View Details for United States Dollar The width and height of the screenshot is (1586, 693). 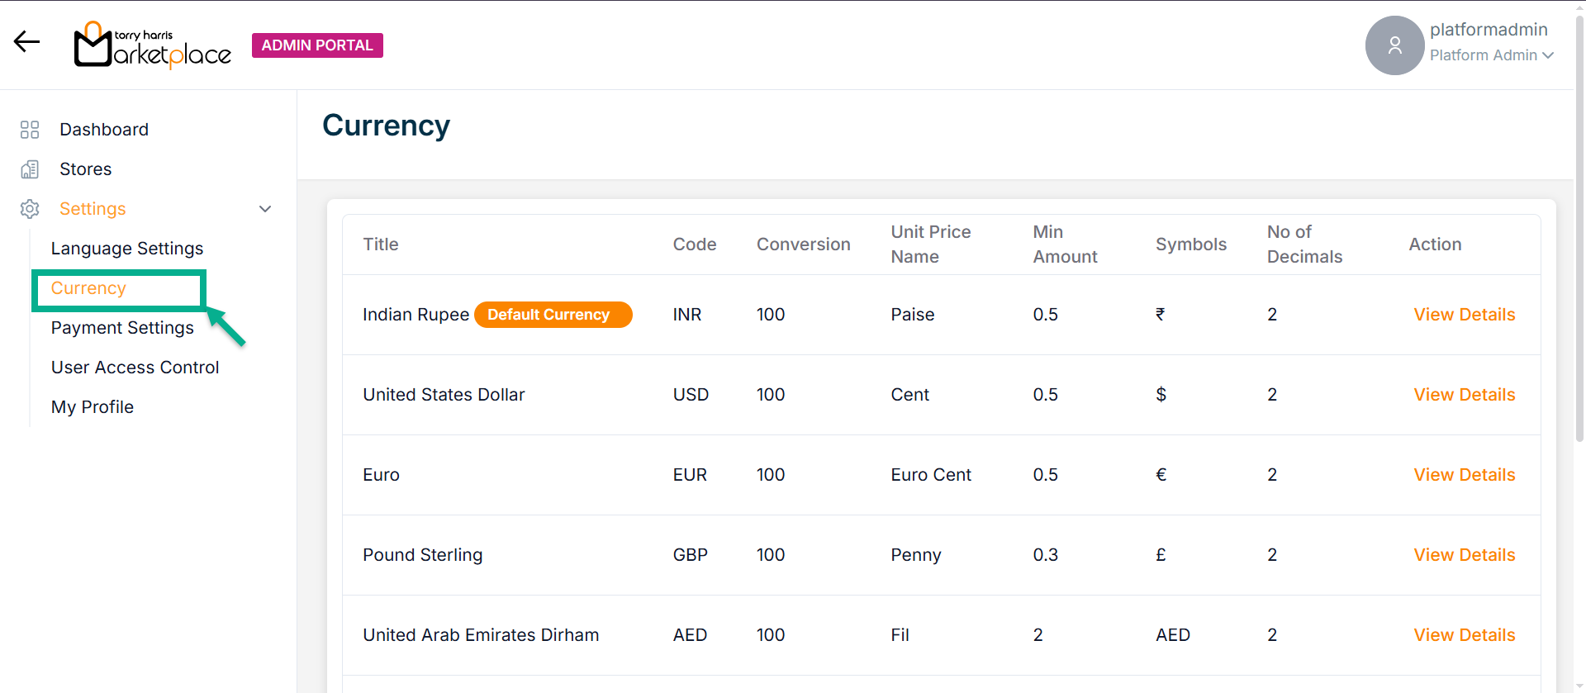click(1464, 395)
